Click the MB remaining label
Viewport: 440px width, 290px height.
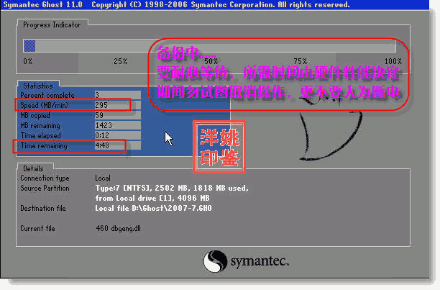pyautogui.click(x=40, y=125)
